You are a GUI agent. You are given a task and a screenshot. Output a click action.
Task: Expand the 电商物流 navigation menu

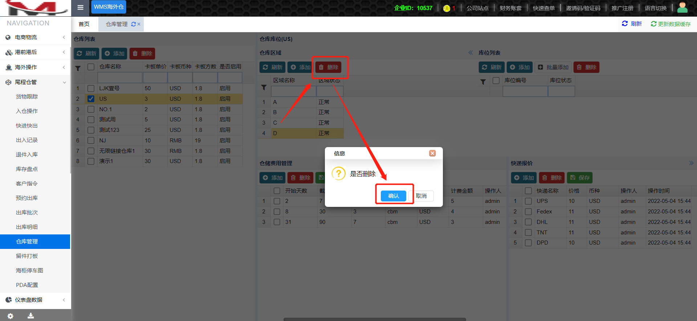pos(35,37)
